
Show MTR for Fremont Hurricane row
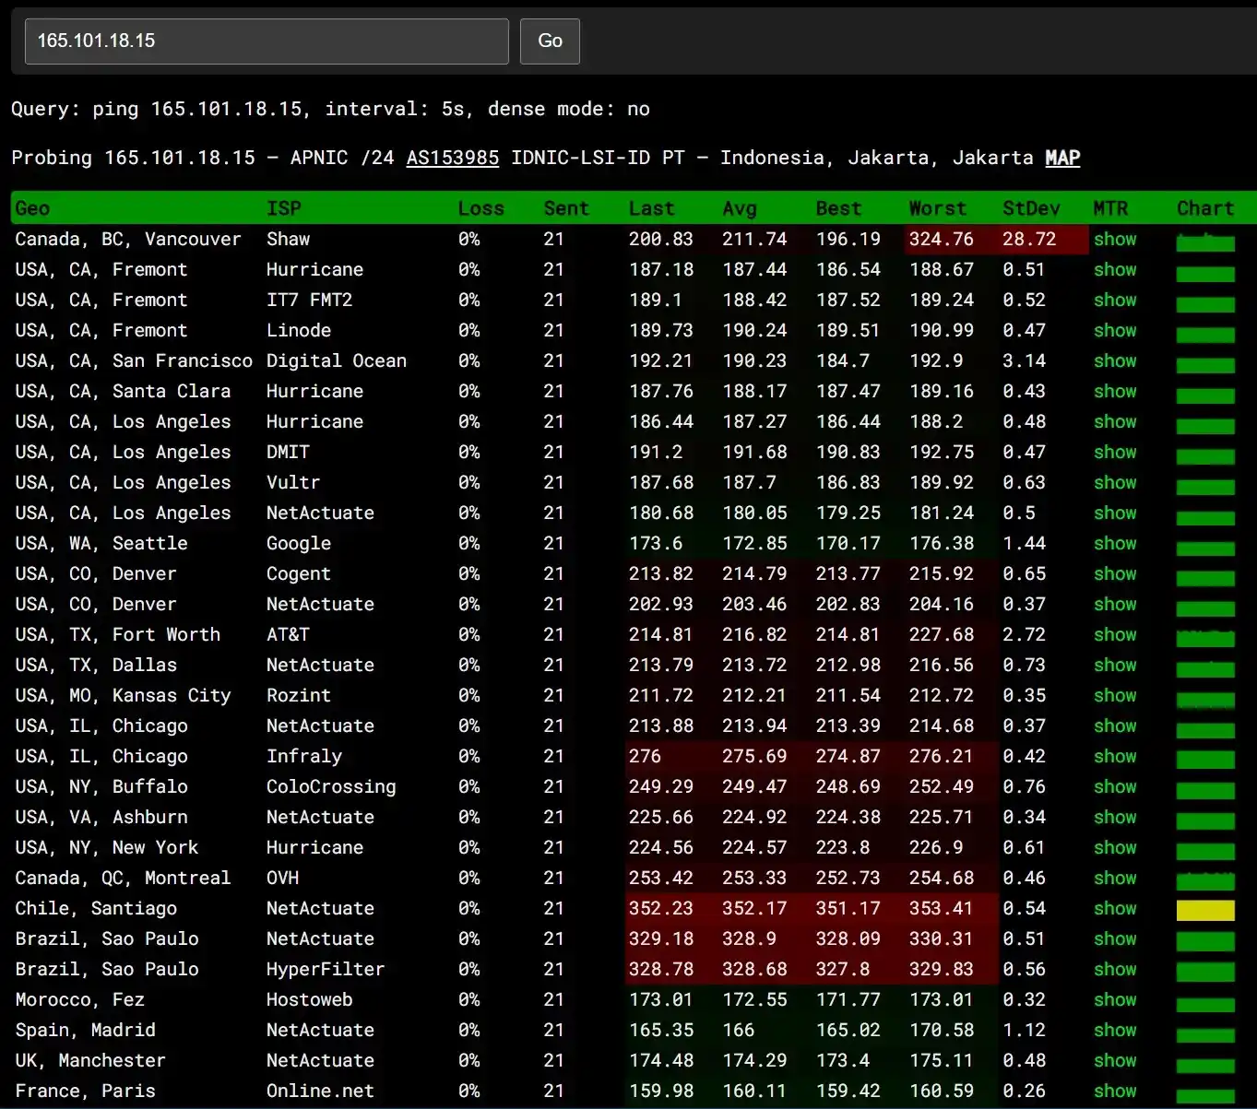[1115, 269]
